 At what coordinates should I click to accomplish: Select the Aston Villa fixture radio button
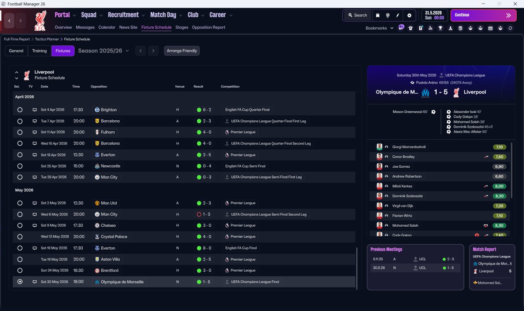click(x=20, y=259)
